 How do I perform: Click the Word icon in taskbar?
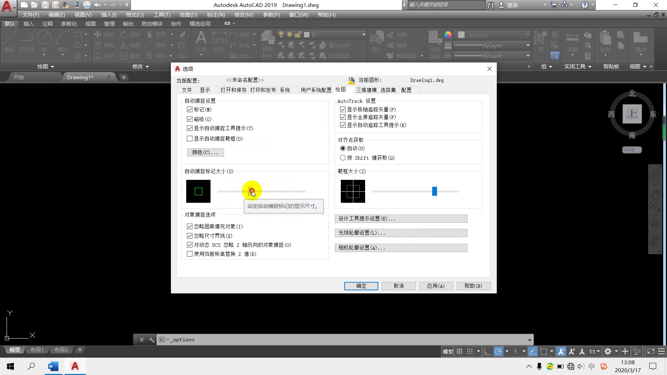53,366
